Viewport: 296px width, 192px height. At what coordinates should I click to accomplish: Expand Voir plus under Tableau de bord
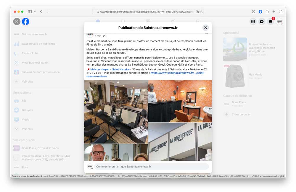[x=27, y=82]
